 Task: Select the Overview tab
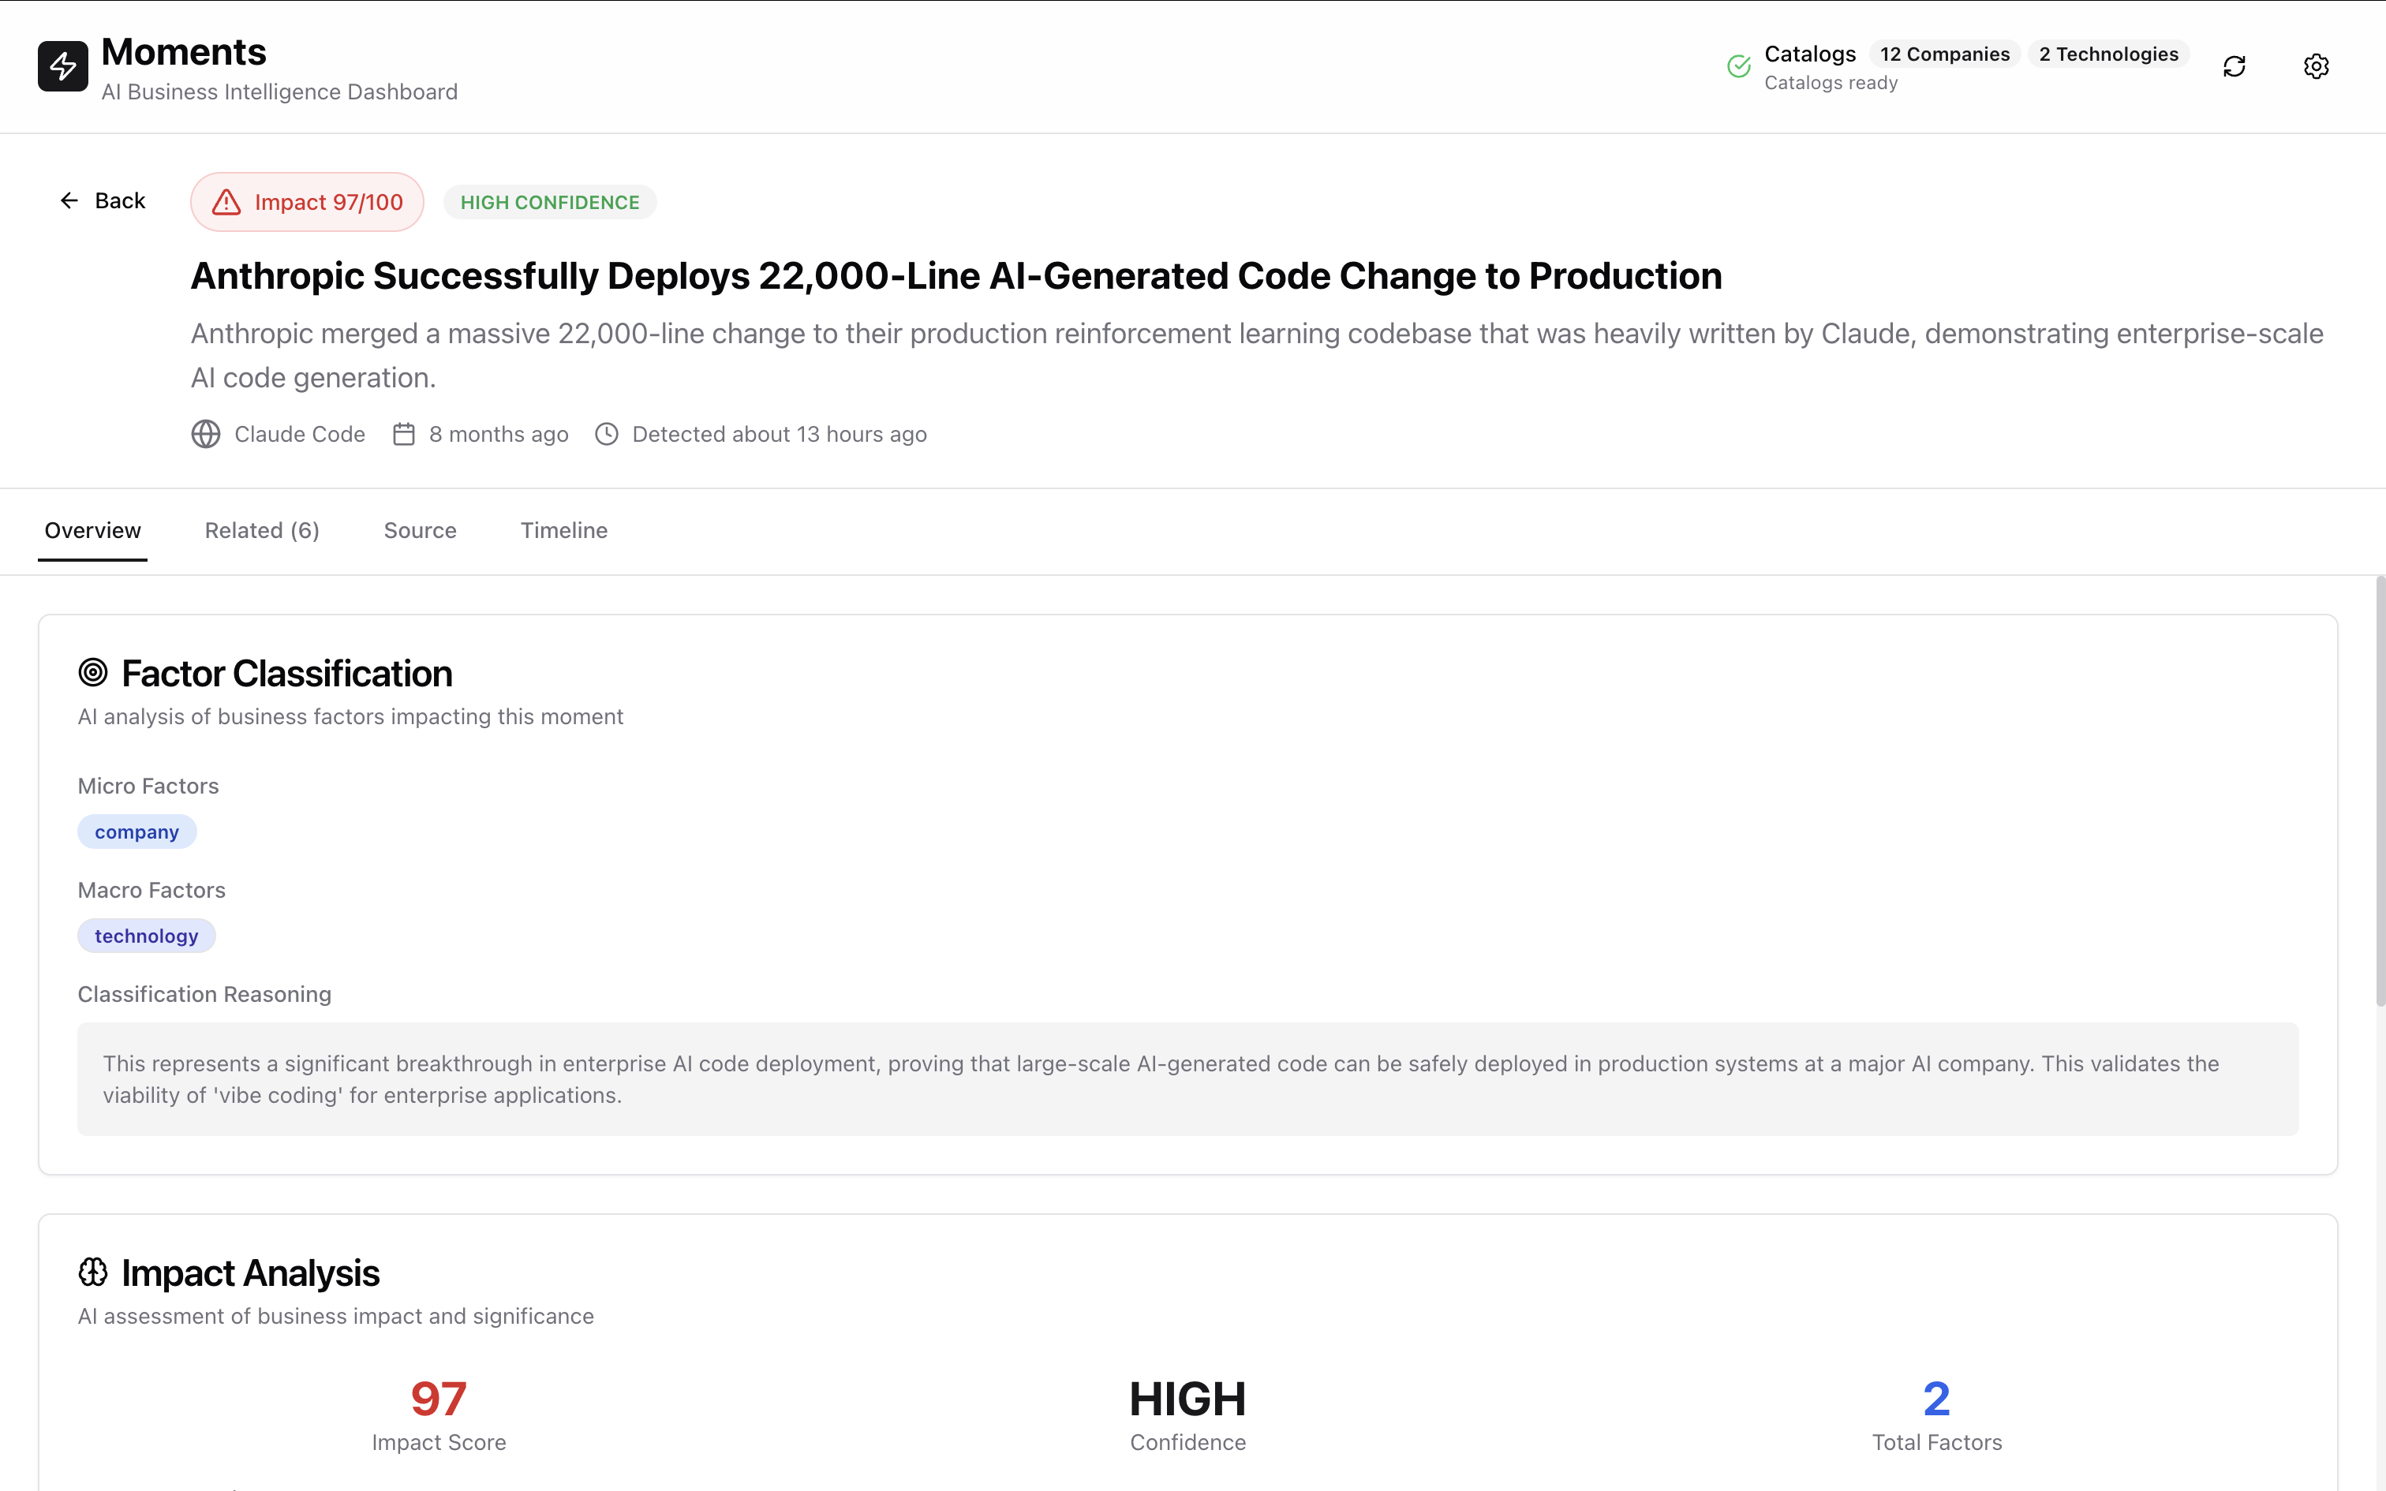tap(92, 530)
